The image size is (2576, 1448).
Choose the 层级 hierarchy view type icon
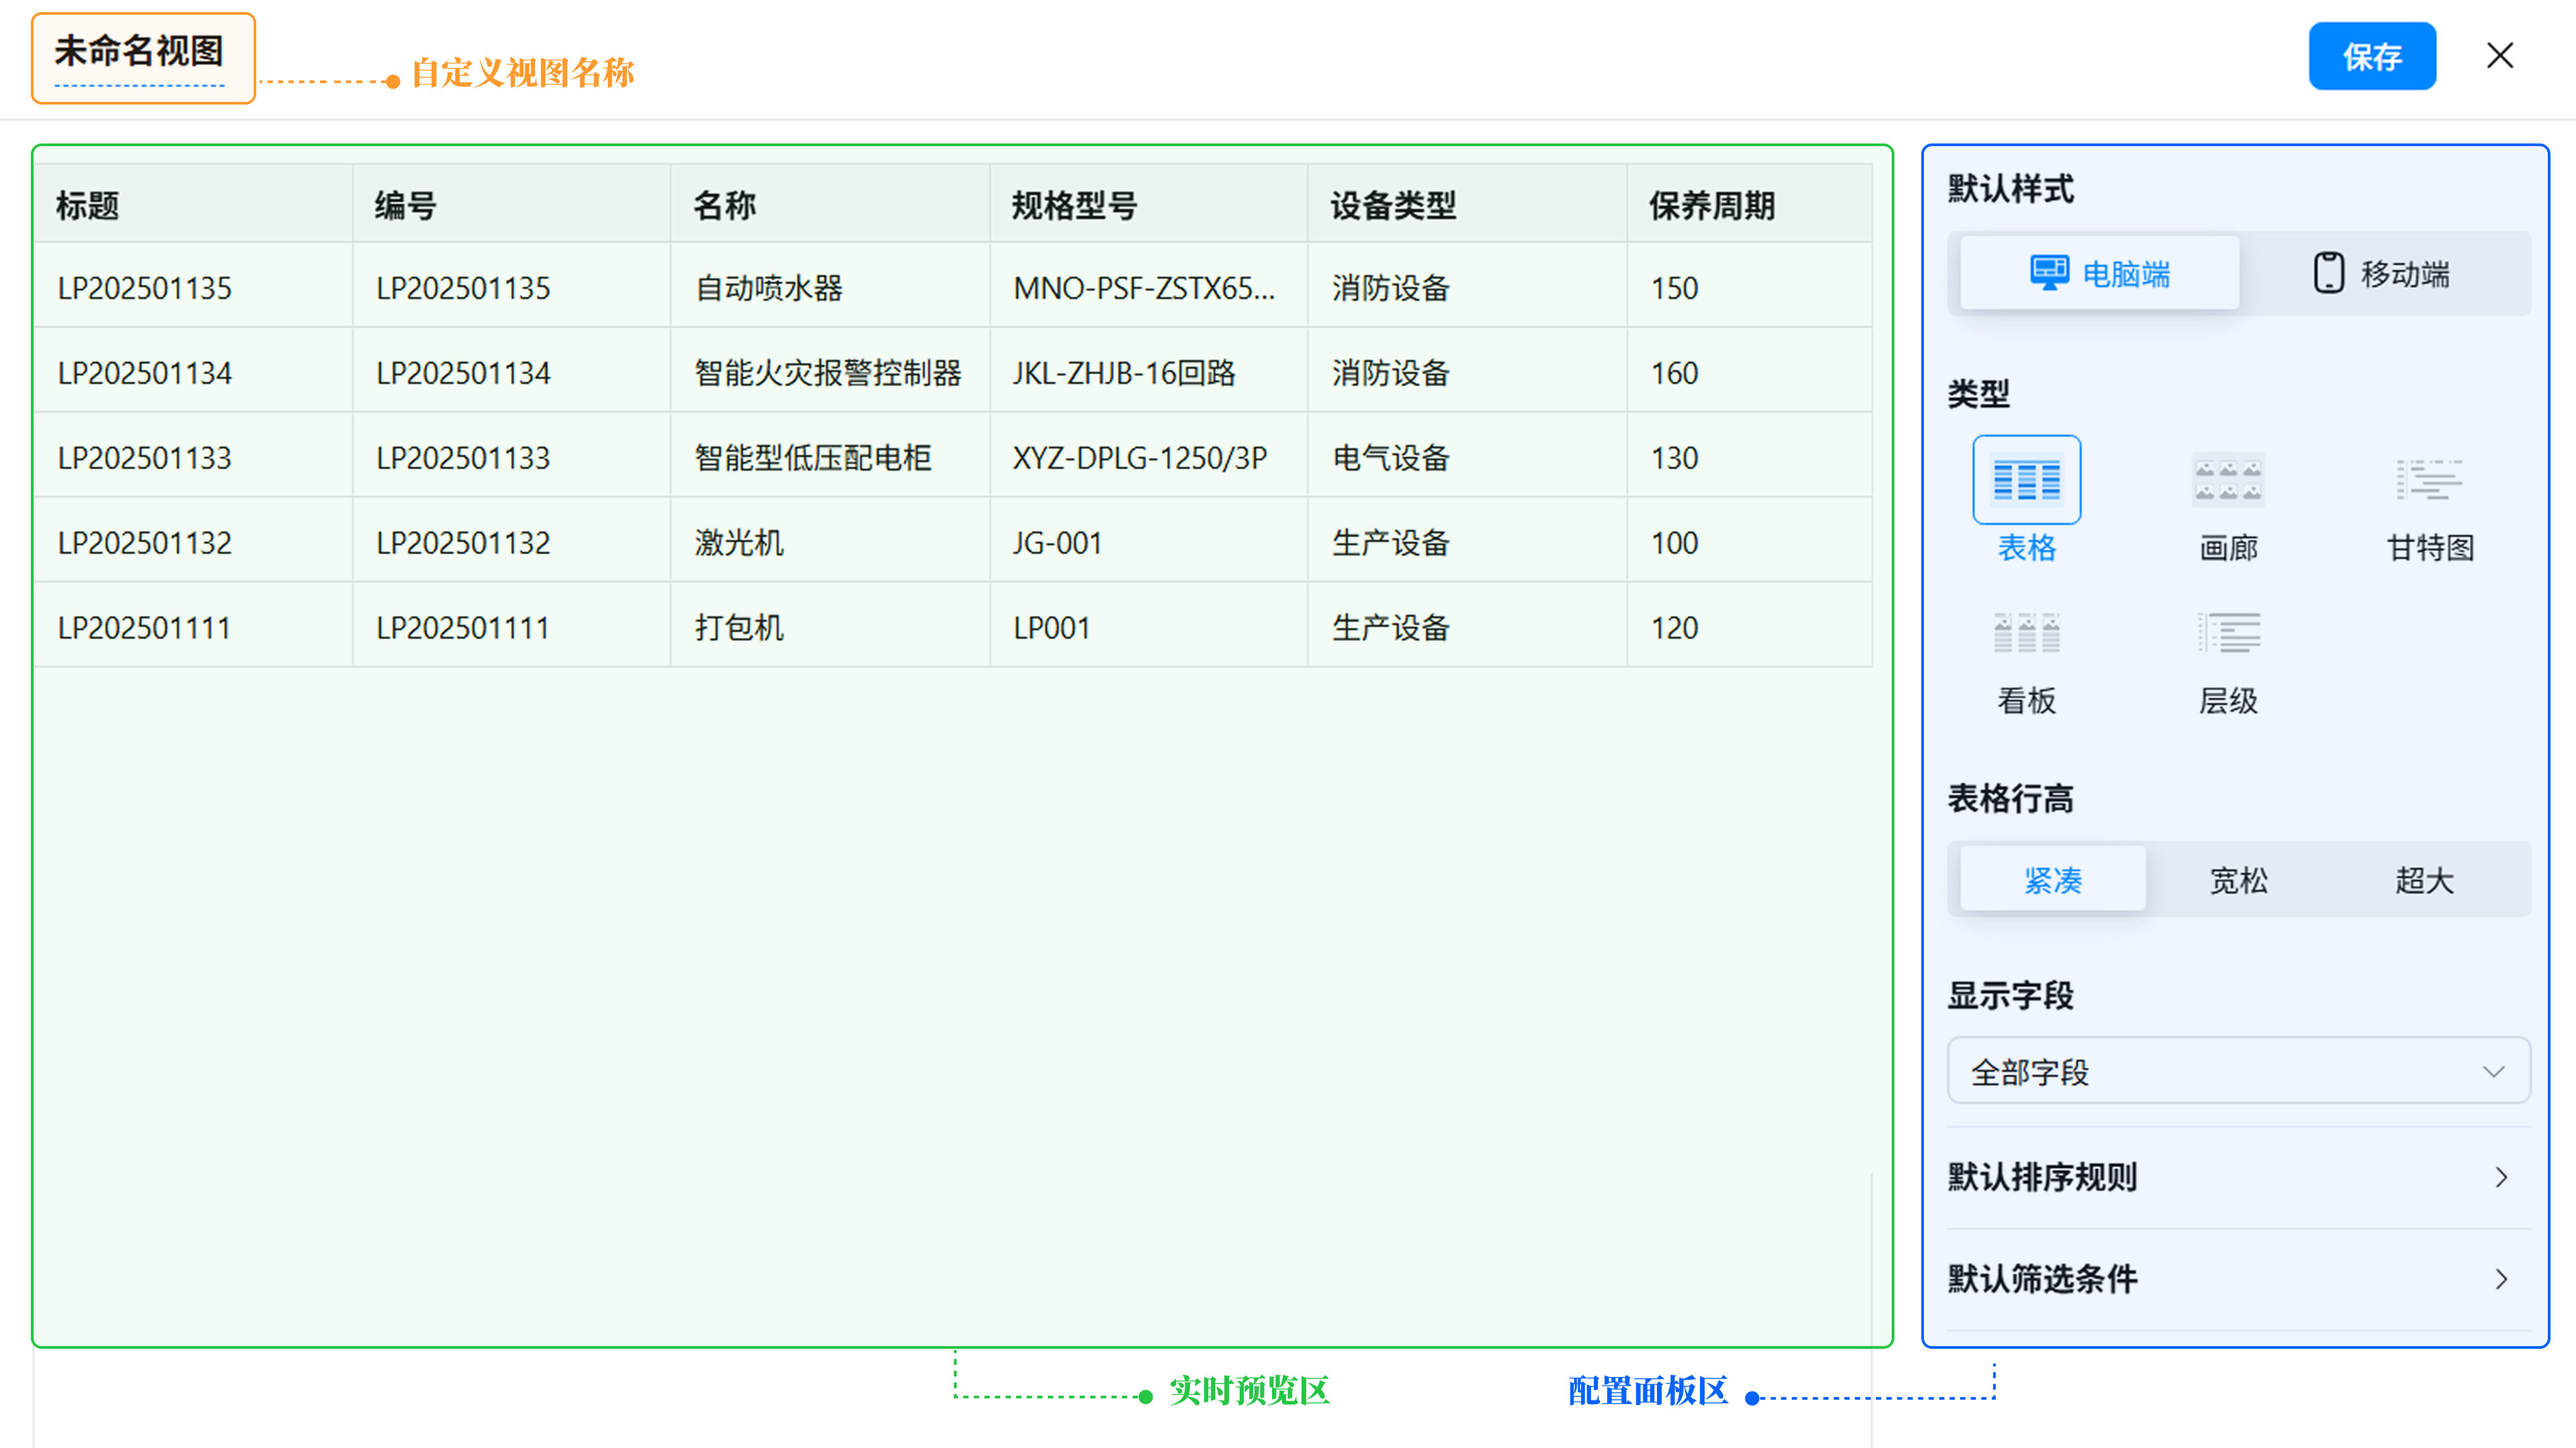pos(2228,633)
